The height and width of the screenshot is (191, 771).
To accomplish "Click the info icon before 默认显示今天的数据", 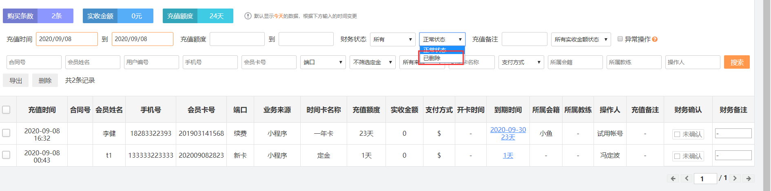I will pyautogui.click(x=248, y=16).
